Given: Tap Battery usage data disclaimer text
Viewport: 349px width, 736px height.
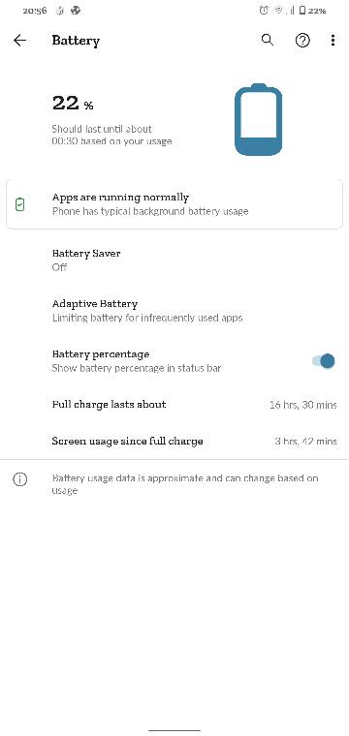Looking at the screenshot, I should (x=185, y=484).
